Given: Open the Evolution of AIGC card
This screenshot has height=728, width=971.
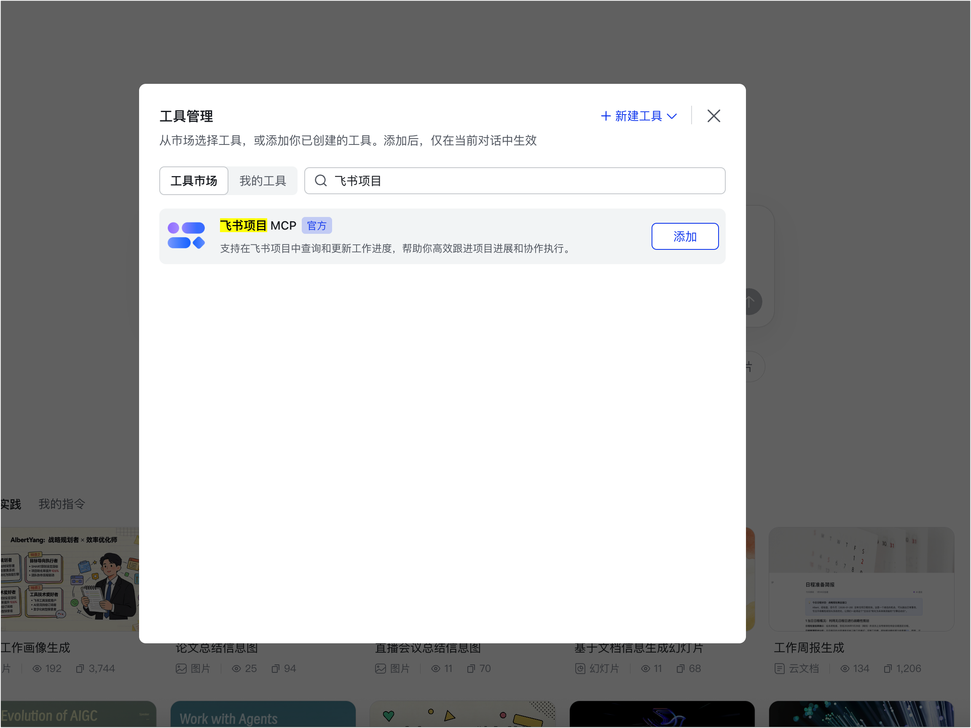Looking at the screenshot, I should click(x=78, y=714).
